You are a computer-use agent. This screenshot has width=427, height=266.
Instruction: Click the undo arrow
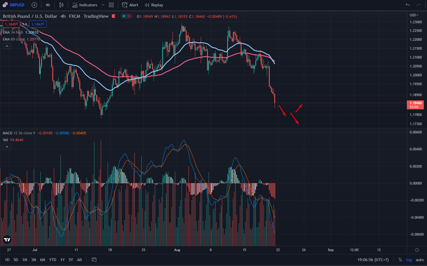[407, 5]
